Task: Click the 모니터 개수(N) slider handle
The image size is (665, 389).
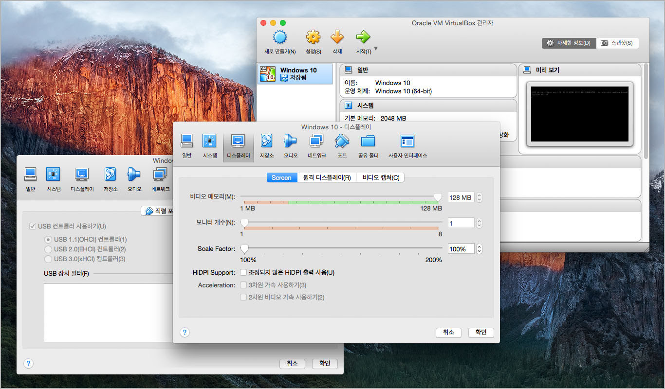Action: pyautogui.click(x=244, y=223)
